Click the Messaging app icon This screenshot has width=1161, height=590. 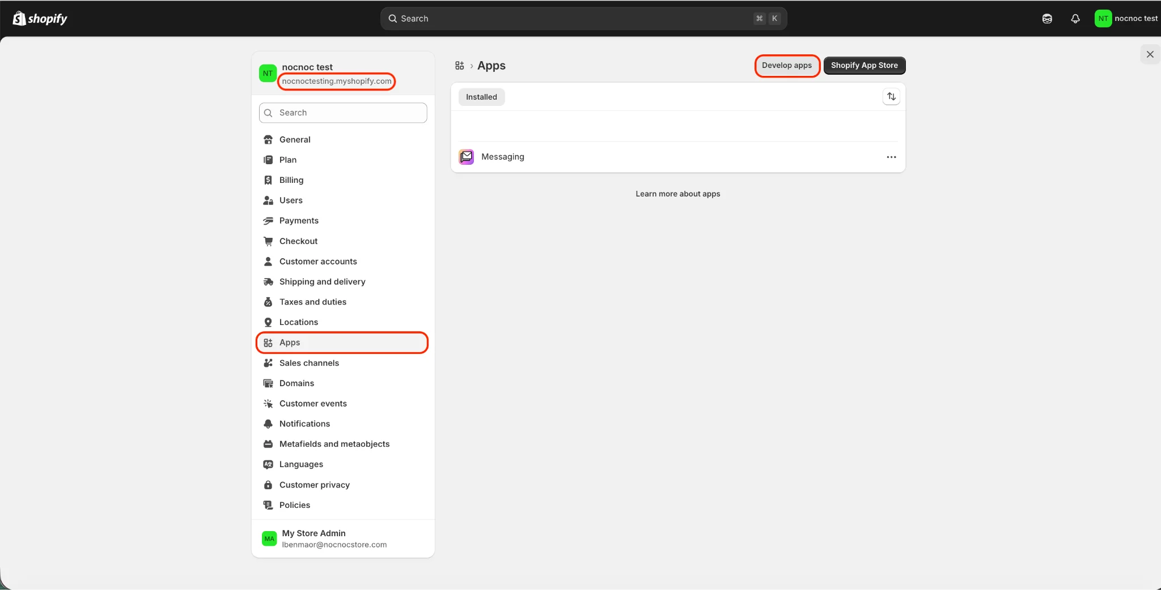pyautogui.click(x=467, y=157)
